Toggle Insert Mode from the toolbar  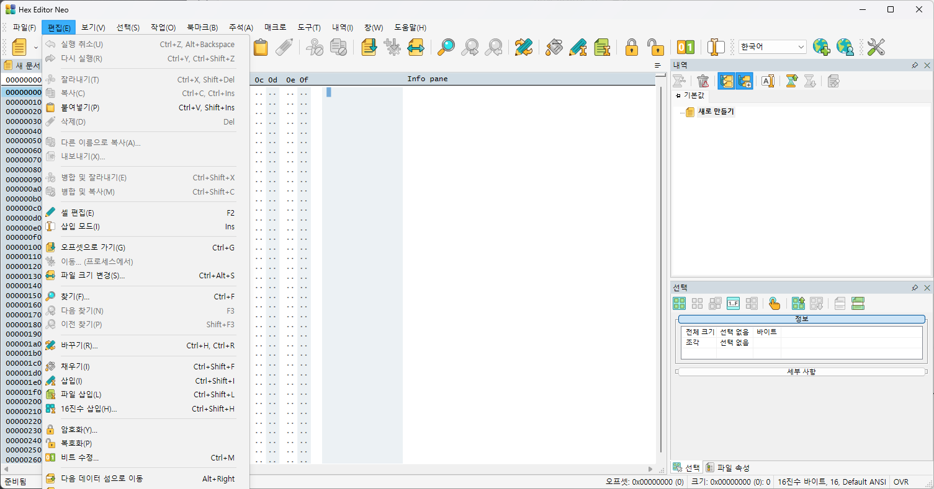(x=716, y=47)
